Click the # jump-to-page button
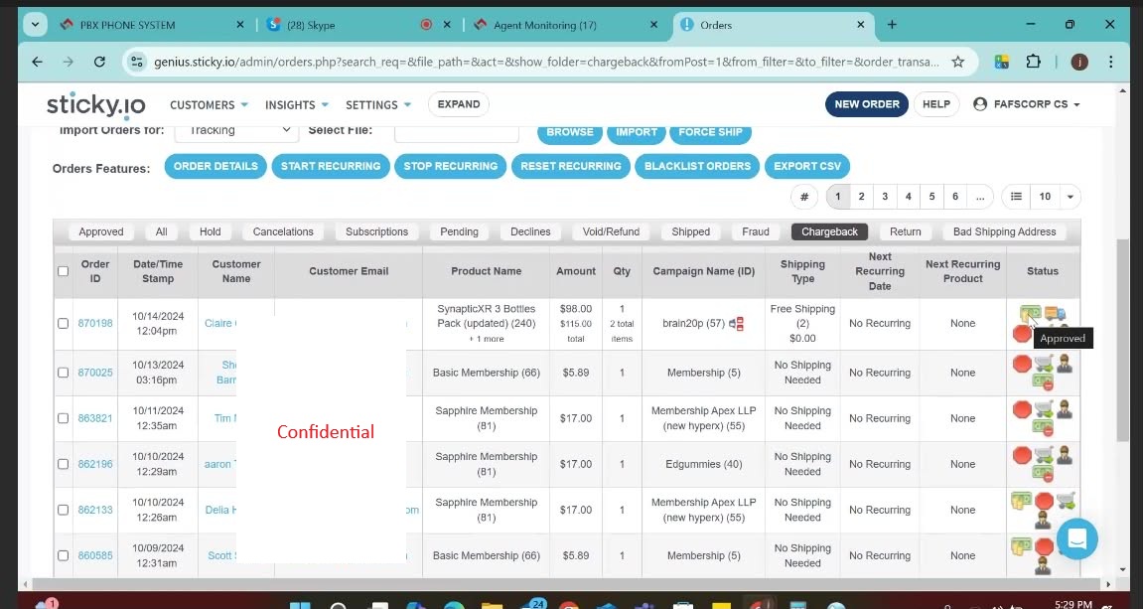The image size is (1143, 609). (804, 196)
